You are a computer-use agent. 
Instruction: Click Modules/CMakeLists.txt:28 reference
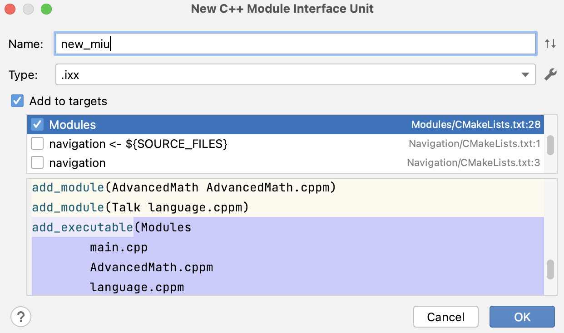click(x=476, y=124)
